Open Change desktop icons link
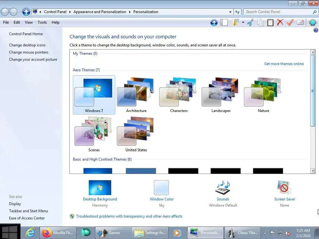The image size is (319, 239). pyautogui.click(x=27, y=45)
